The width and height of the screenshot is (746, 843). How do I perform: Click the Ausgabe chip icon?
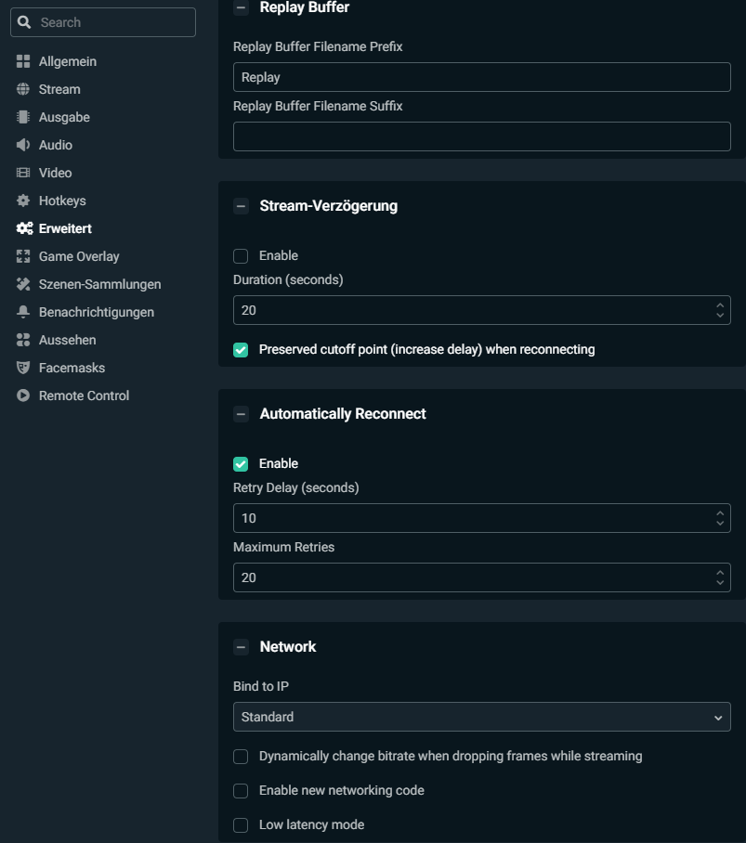point(23,117)
